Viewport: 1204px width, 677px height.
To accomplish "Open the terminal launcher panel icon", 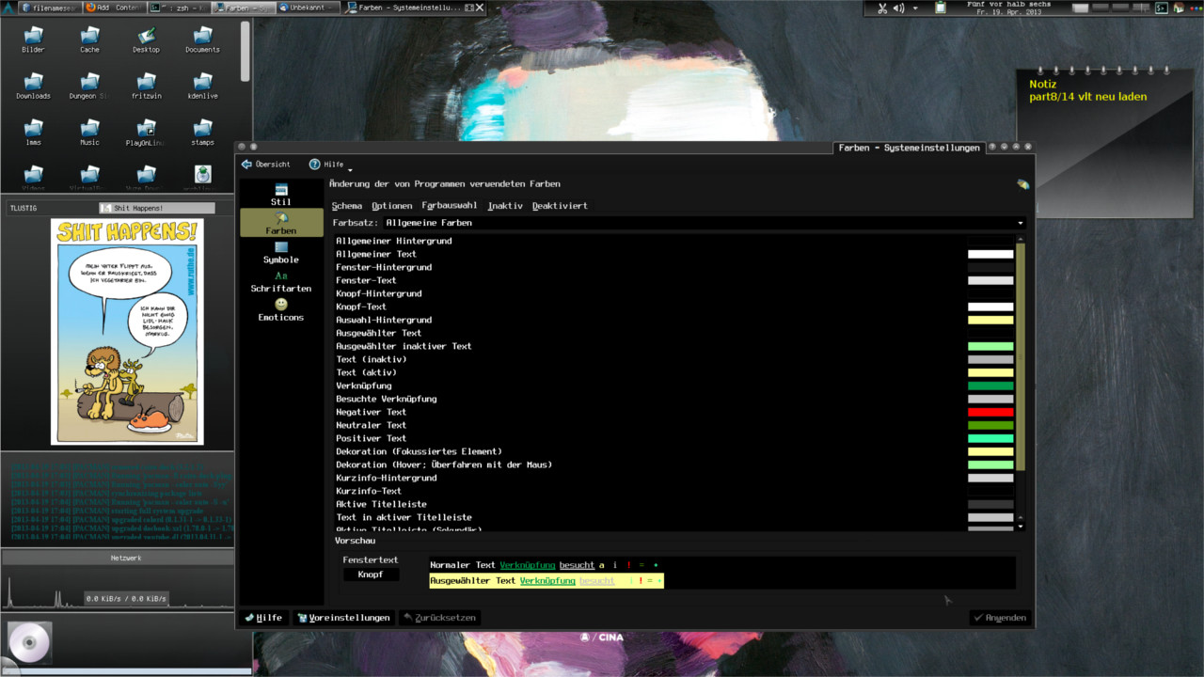I will pyautogui.click(x=1162, y=8).
